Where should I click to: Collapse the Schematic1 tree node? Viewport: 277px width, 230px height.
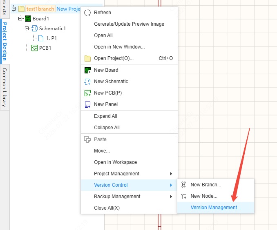pyautogui.click(x=27, y=28)
